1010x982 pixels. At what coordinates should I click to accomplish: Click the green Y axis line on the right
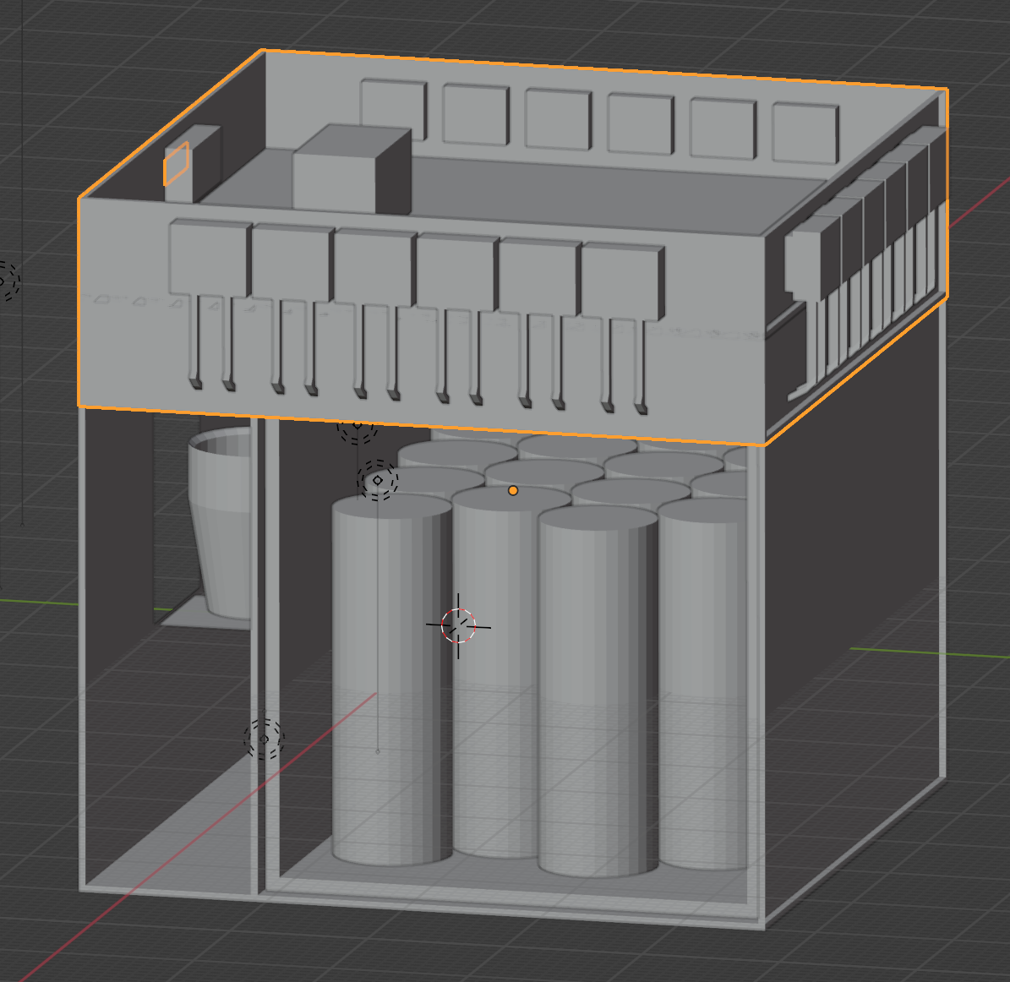[930, 652]
